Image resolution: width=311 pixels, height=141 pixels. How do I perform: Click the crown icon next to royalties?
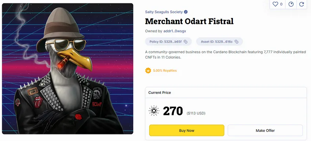148,70
